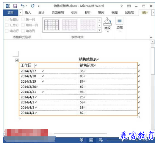
Task: Click the sales value 98
Action: [x=82, y=92]
